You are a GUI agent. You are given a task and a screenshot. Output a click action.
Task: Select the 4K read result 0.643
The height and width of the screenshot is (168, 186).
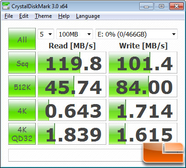tap(72, 110)
